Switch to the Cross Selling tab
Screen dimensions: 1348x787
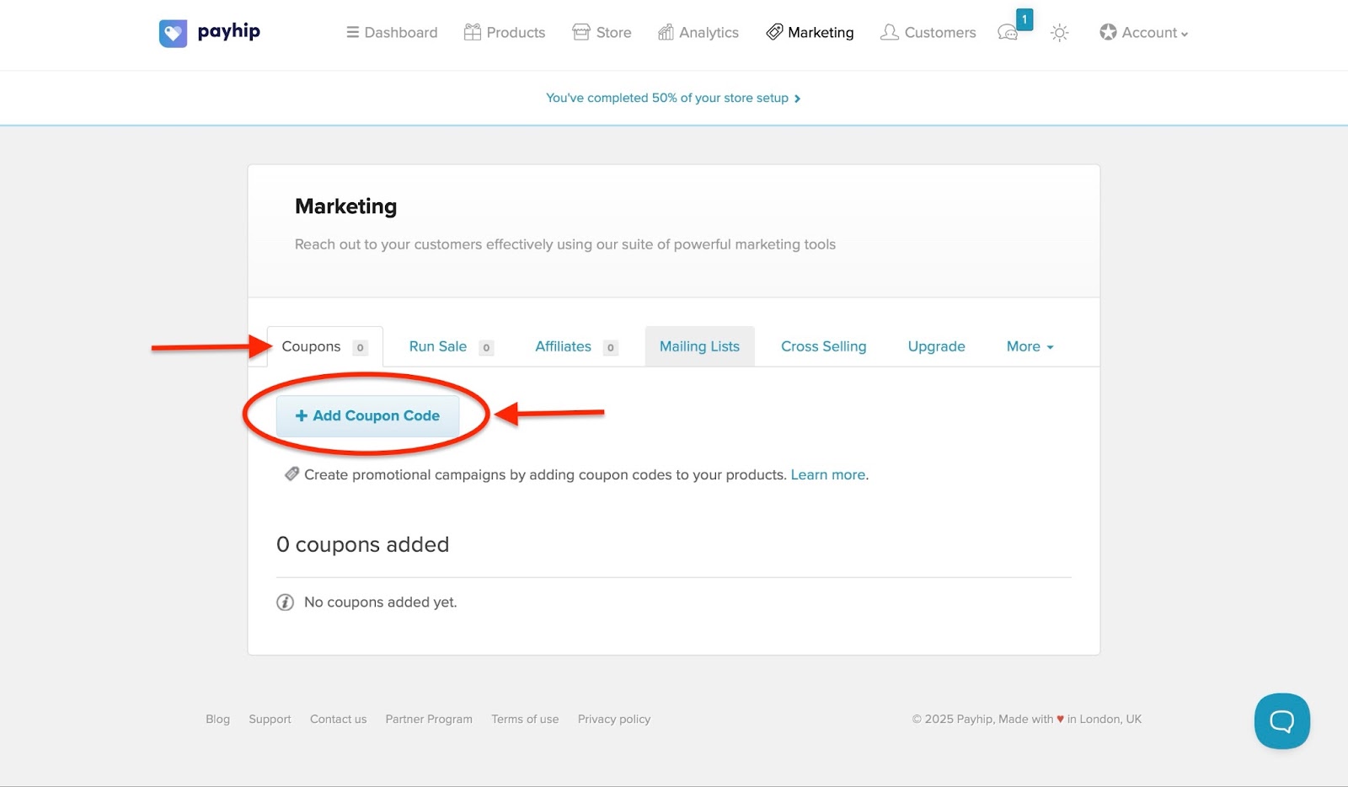tap(823, 346)
